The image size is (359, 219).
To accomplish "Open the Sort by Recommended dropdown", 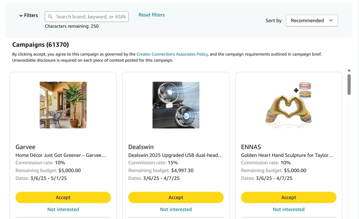I will pyautogui.click(x=311, y=21).
